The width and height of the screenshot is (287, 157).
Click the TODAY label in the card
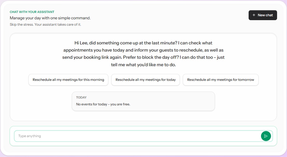click(81, 97)
